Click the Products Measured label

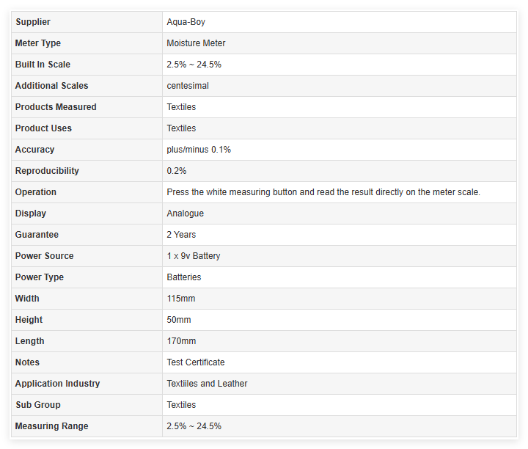point(56,107)
